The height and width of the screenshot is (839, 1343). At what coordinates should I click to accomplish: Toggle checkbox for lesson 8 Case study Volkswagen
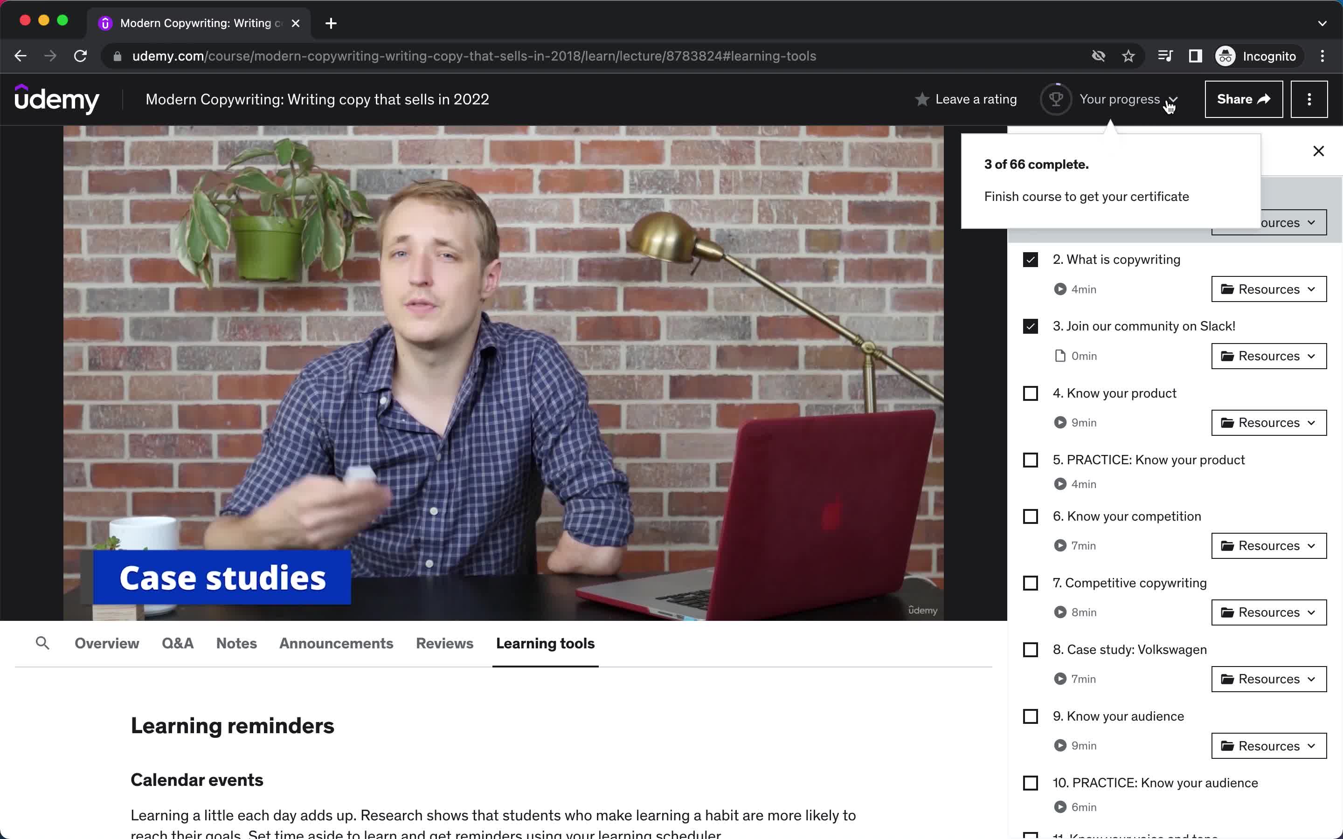pos(1030,648)
